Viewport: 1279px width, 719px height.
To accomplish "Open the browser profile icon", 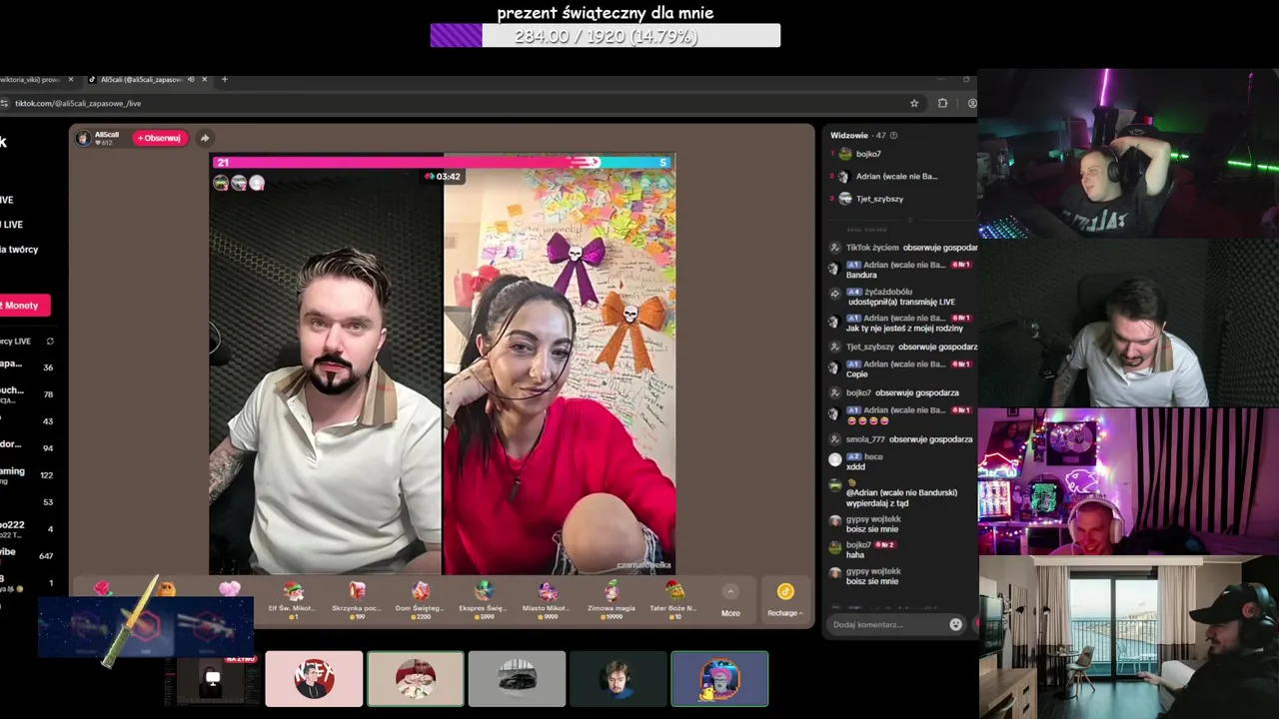I will 972,103.
